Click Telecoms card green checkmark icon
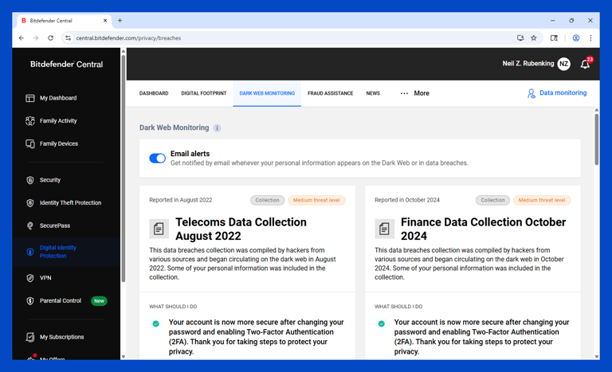 (155, 323)
